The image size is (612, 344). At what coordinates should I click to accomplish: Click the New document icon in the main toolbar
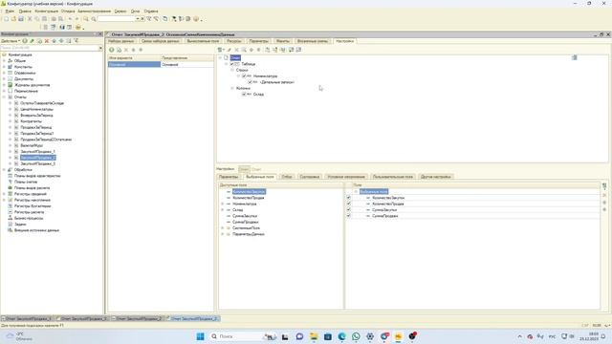(7, 19)
